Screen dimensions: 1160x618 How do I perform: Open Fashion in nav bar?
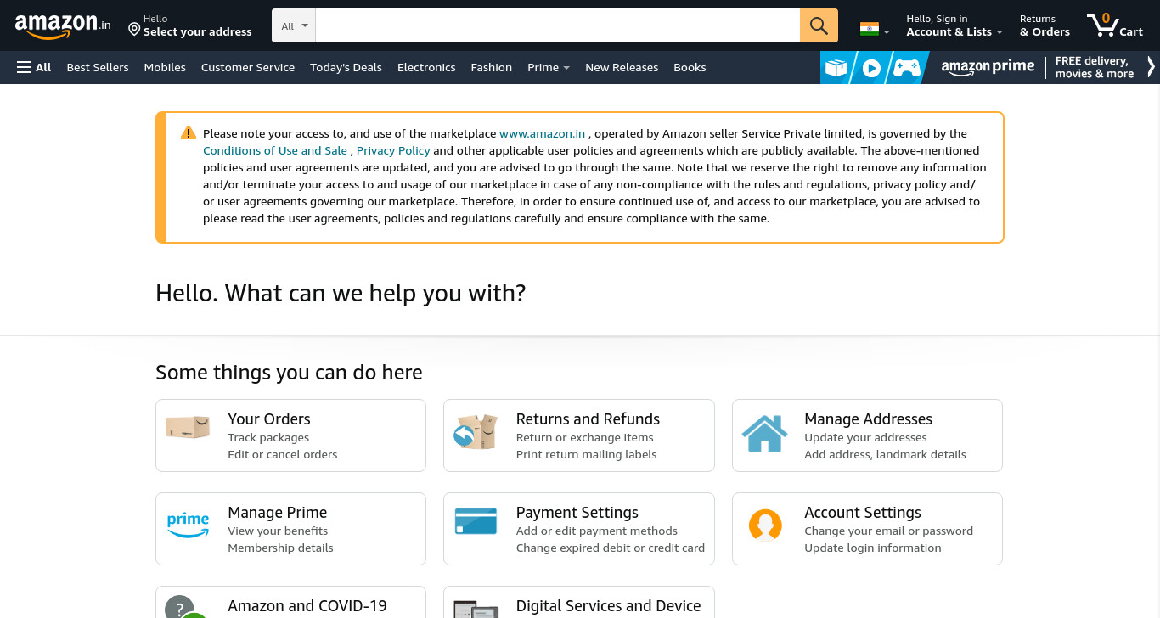click(492, 67)
